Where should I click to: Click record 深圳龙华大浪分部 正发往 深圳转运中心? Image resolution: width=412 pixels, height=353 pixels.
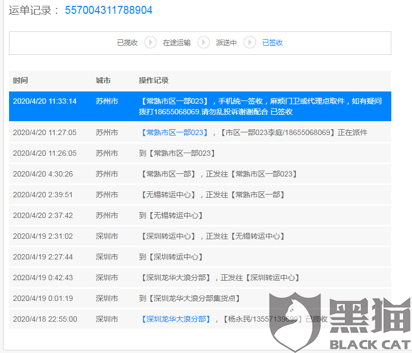219,278
